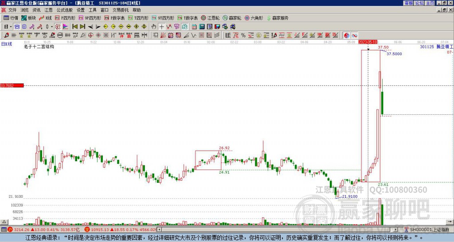Open the P四方形 tool
Image resolution: width=454 pixels, height=242 pixels.
pyautogui.click(x=66, y=18)
